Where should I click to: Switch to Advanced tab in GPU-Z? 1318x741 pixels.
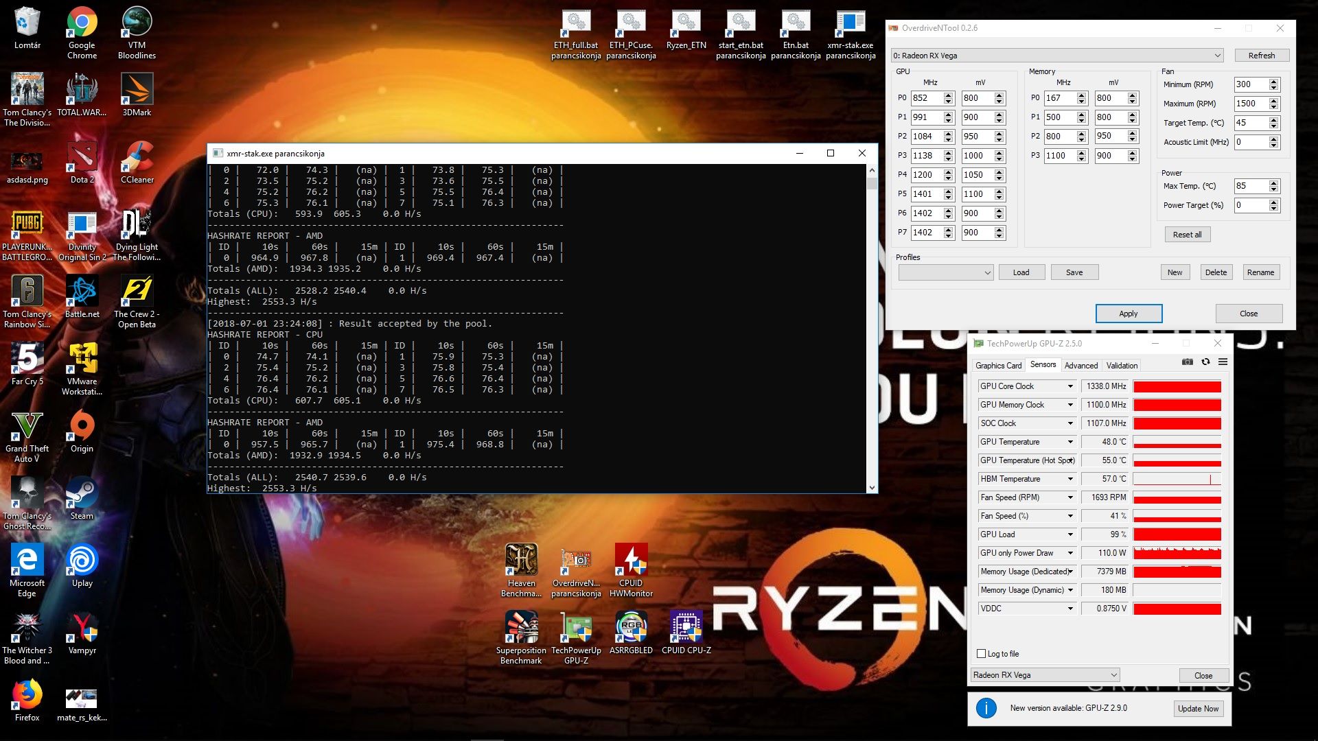click(x=1081, y=366)
